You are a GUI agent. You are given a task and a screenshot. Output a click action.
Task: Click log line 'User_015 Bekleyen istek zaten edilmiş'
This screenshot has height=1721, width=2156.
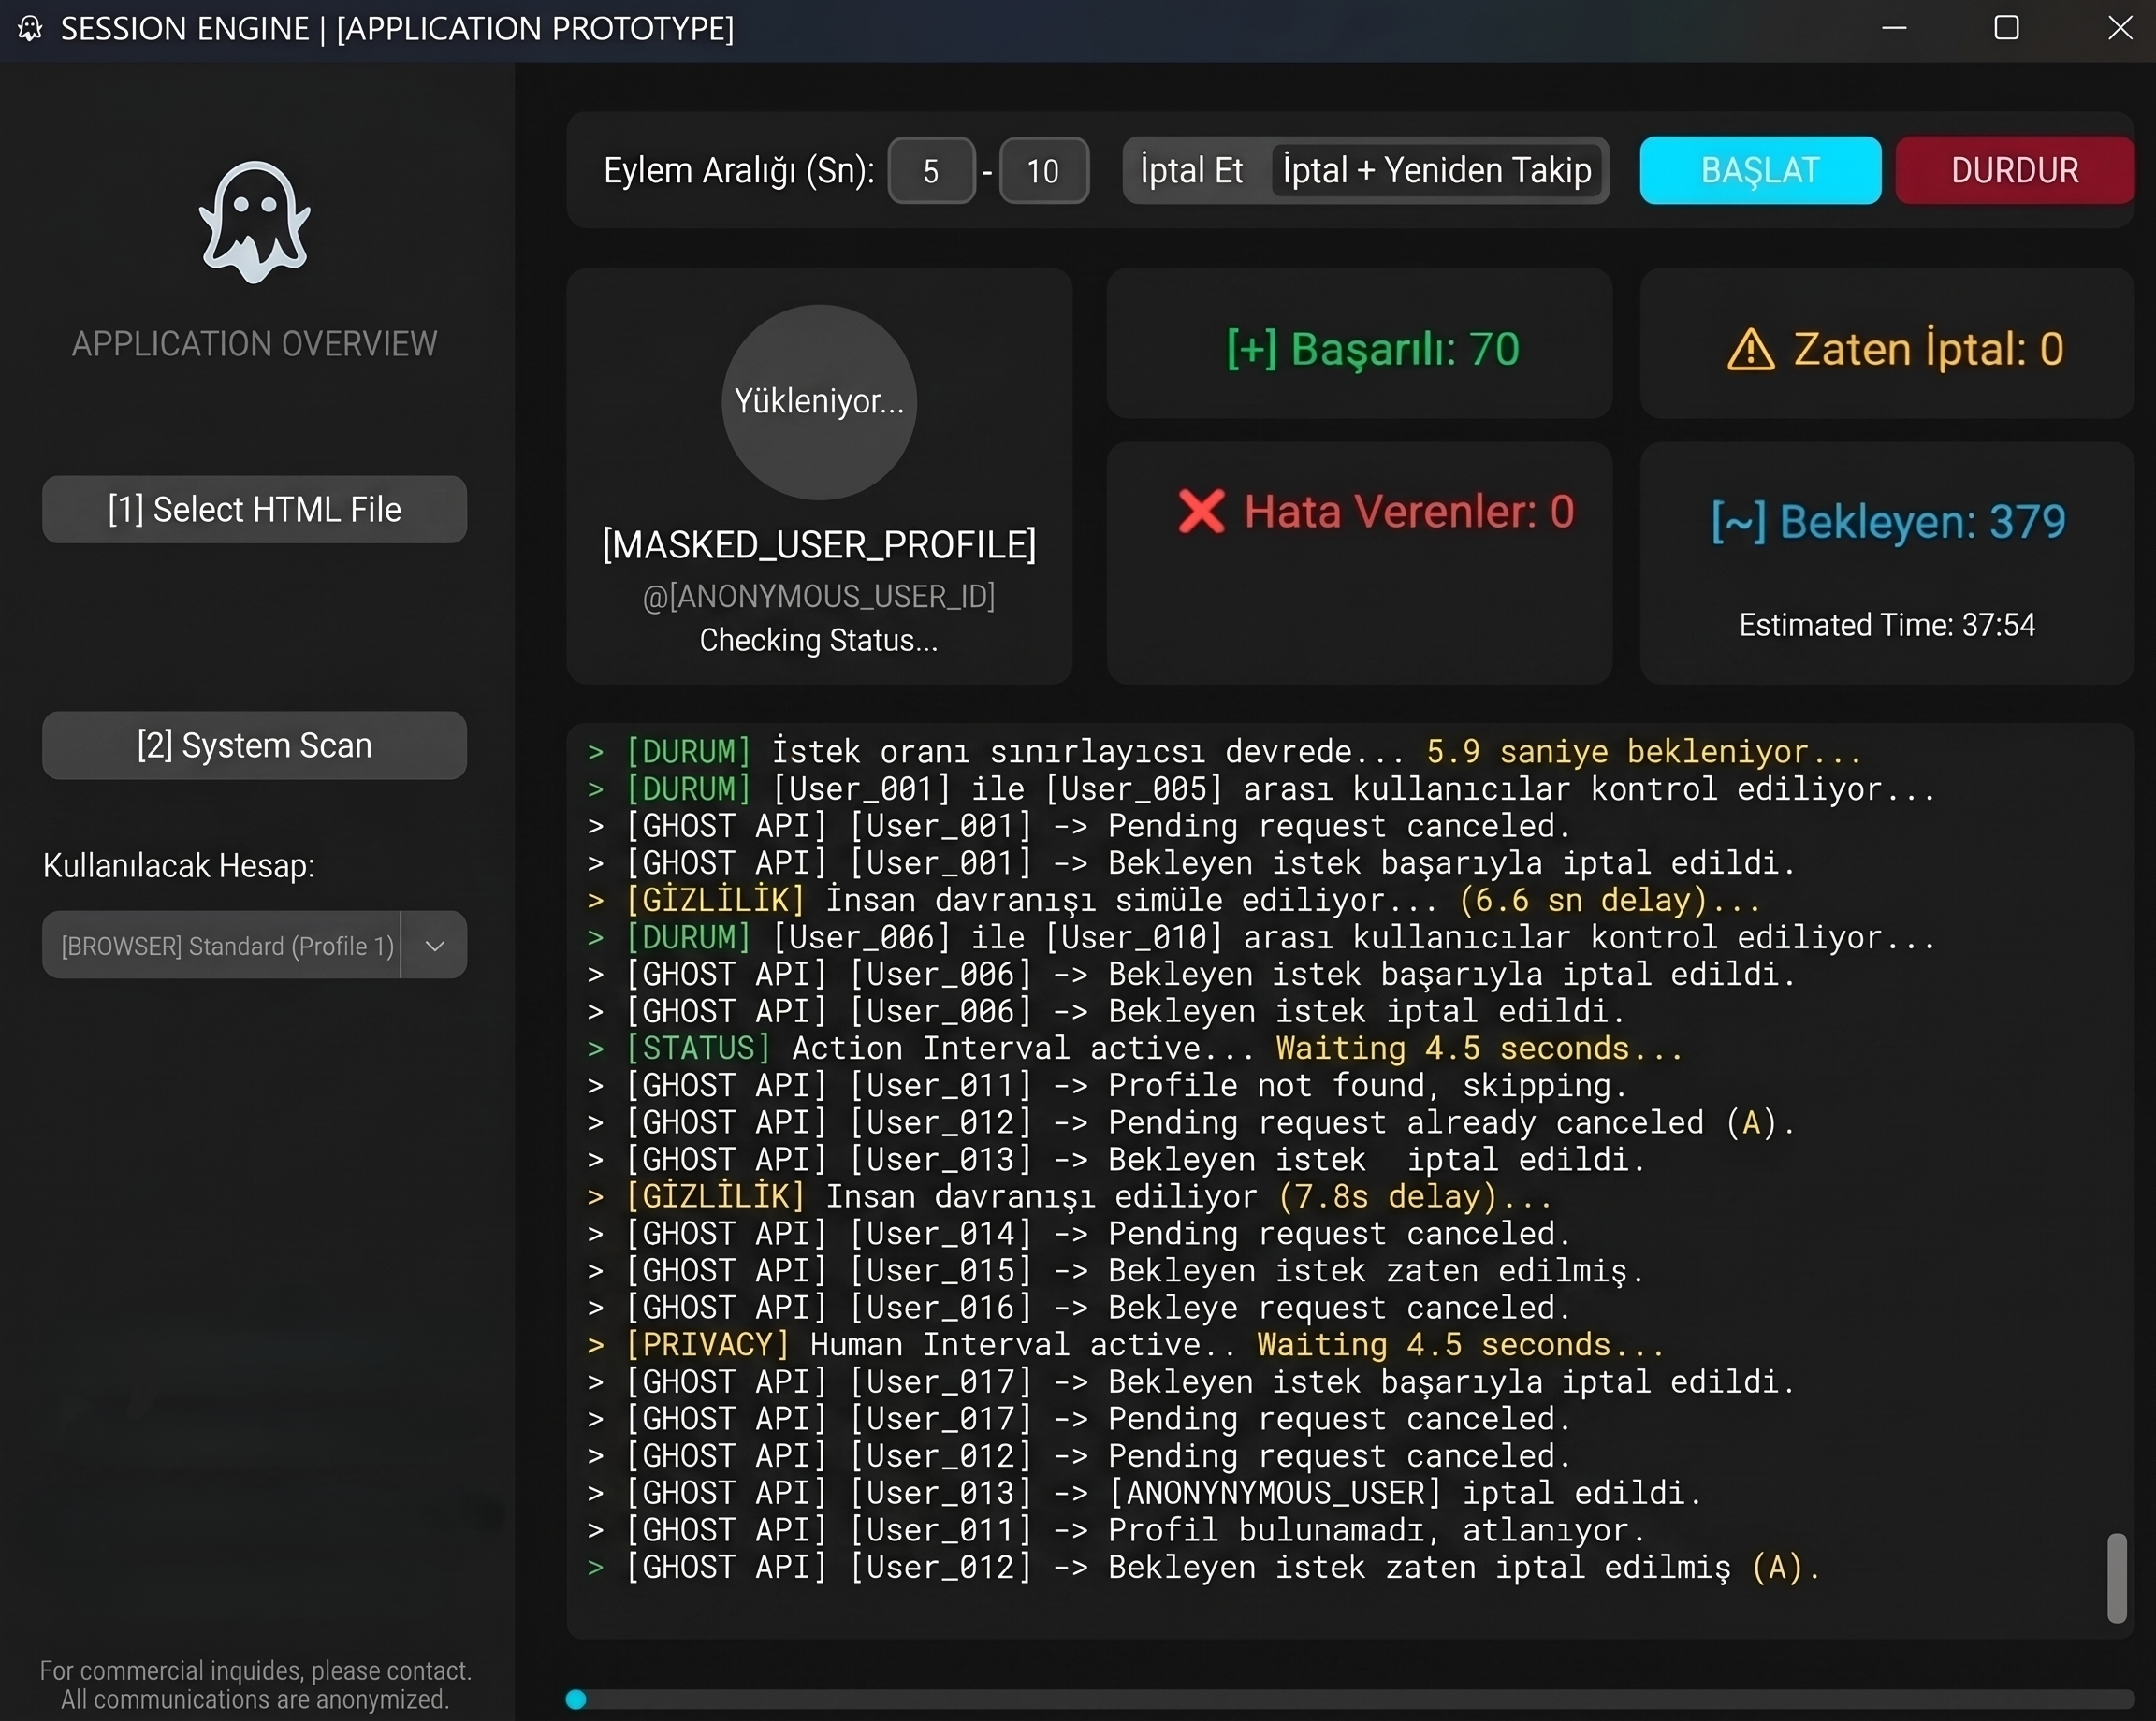point(1117,1270)
